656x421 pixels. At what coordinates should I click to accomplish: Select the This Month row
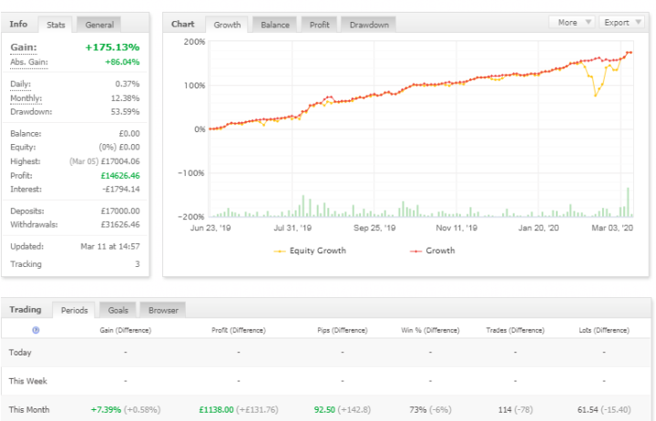[x=29, y=410]
